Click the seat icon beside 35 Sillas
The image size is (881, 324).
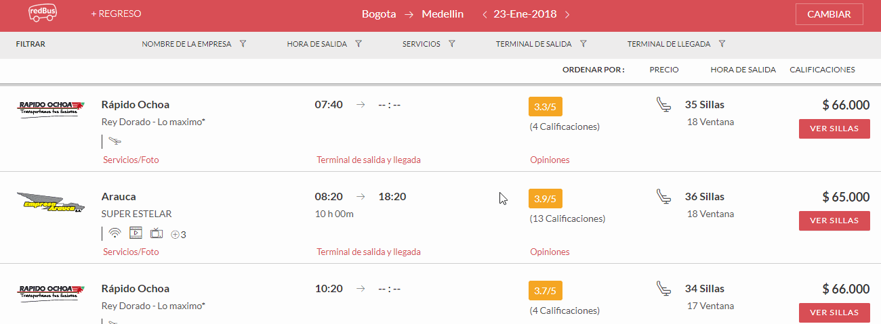point(663,105)
